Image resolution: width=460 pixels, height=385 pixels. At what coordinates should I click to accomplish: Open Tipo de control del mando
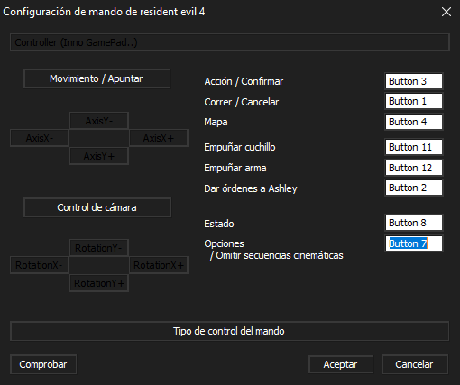coord(229,331)
